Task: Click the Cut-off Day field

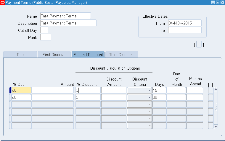Action: pos(44,30)
